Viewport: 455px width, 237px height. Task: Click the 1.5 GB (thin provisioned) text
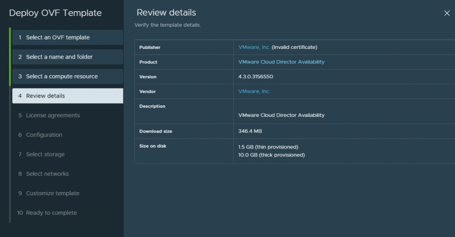tap(268, 147)
